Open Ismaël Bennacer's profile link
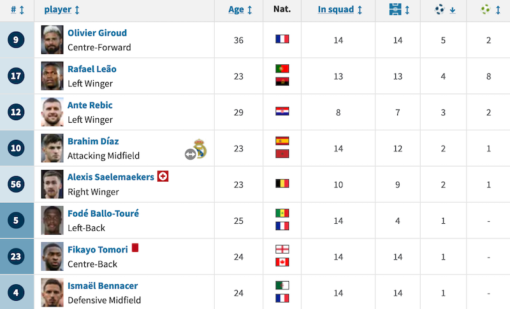 [103, 285]
